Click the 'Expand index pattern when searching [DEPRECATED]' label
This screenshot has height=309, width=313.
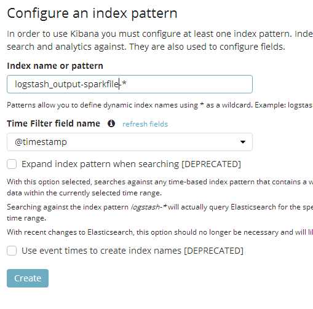131,164
